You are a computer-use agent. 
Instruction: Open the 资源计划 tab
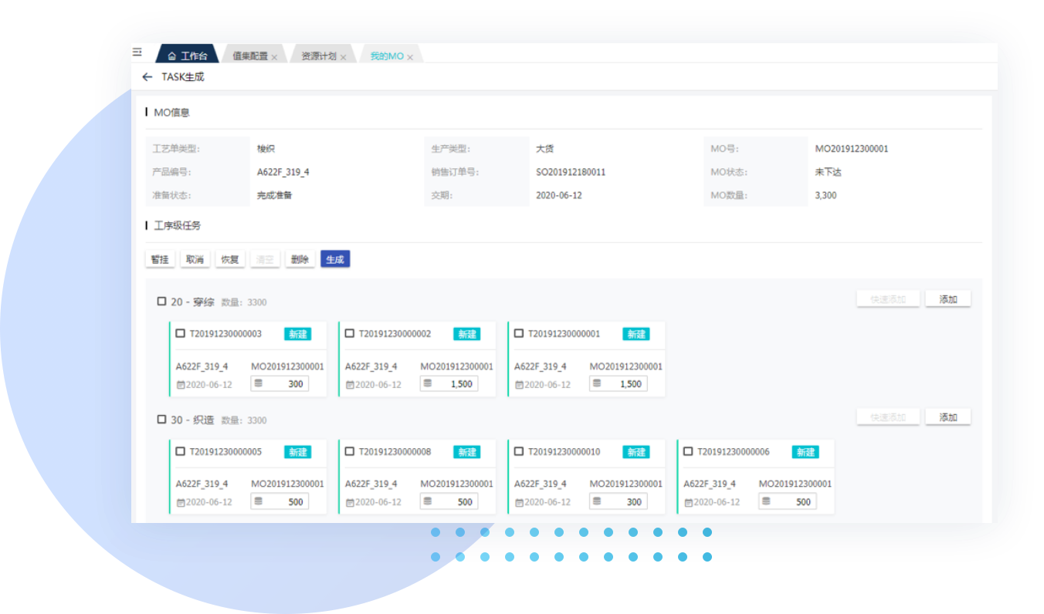point(318,56)
